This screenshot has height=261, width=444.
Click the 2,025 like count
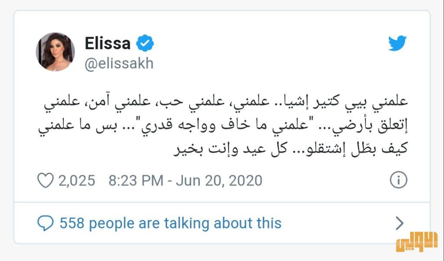pos(76,180)
